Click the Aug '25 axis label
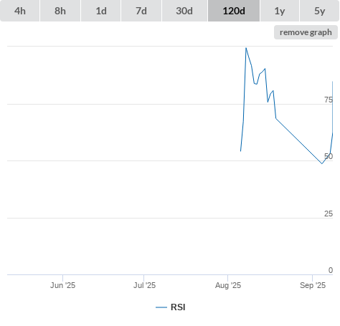 [x=228, y=285]
